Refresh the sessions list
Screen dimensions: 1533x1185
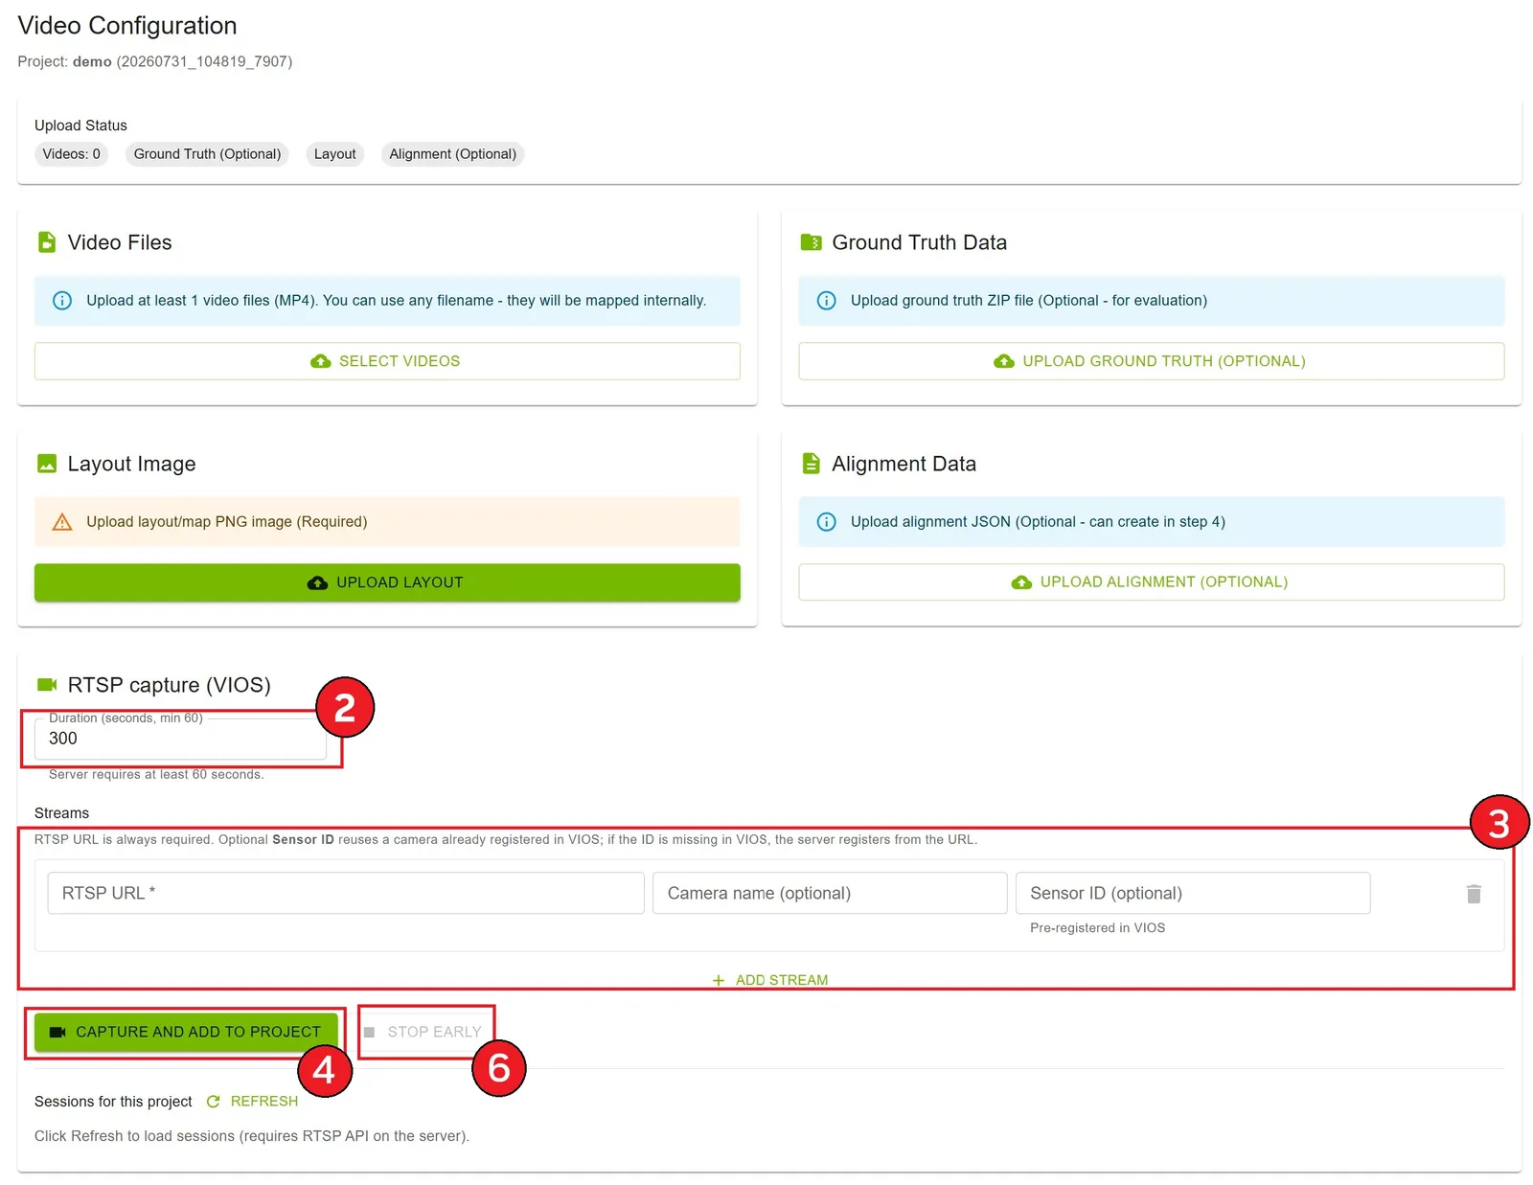[253, 1102]
